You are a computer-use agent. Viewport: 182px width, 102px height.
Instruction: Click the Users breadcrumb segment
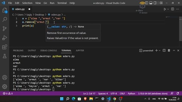pos(20,15)
